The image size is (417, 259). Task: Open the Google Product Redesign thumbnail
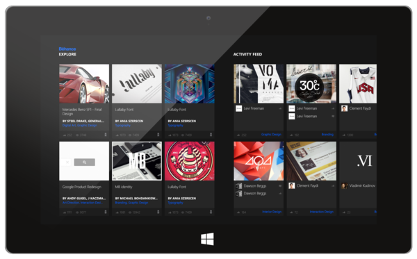click(x=84, y=161)
